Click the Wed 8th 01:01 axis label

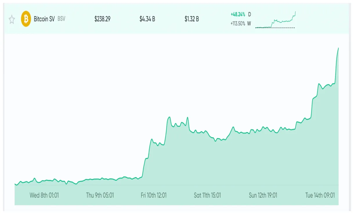pos(44,195)
